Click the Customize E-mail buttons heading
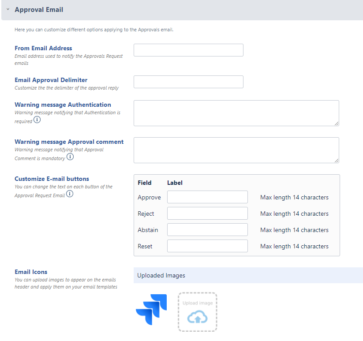Viewport: 363px width, 341px height. (x=52, y=179)
